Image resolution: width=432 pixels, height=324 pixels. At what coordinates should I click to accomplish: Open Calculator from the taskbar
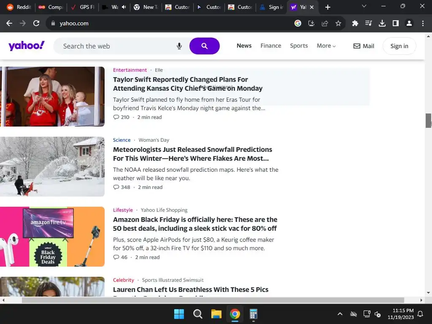[254, 314]
